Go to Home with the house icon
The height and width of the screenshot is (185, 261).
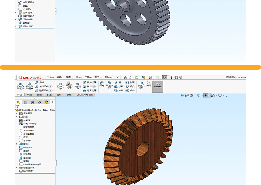(125, 77)
